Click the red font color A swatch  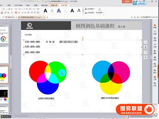tap(2, 12)
